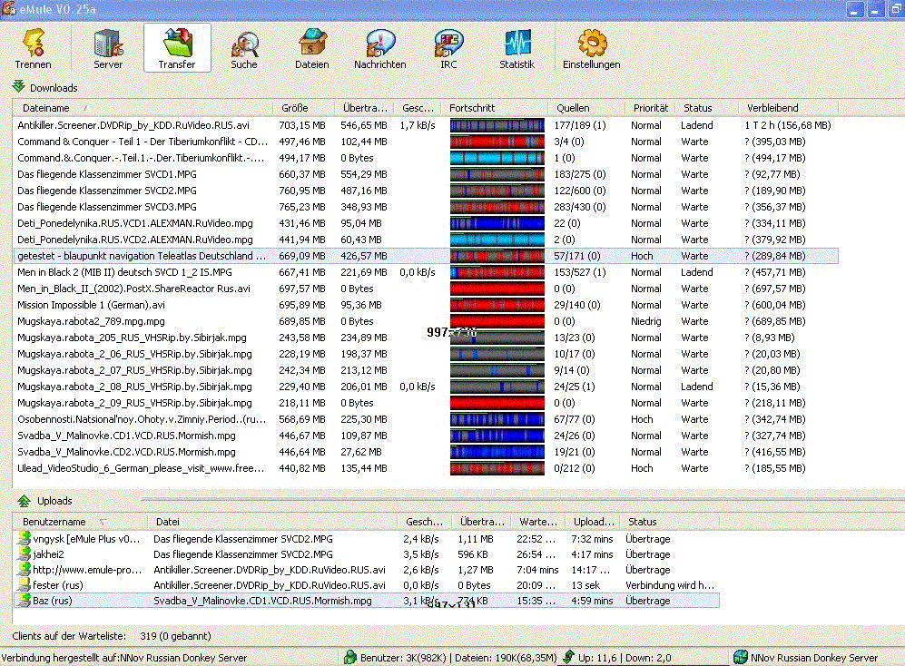905x666 pixels.
Task: Select Antikiller.Screener.DVDRip download row
Action: tap(426, 125)
